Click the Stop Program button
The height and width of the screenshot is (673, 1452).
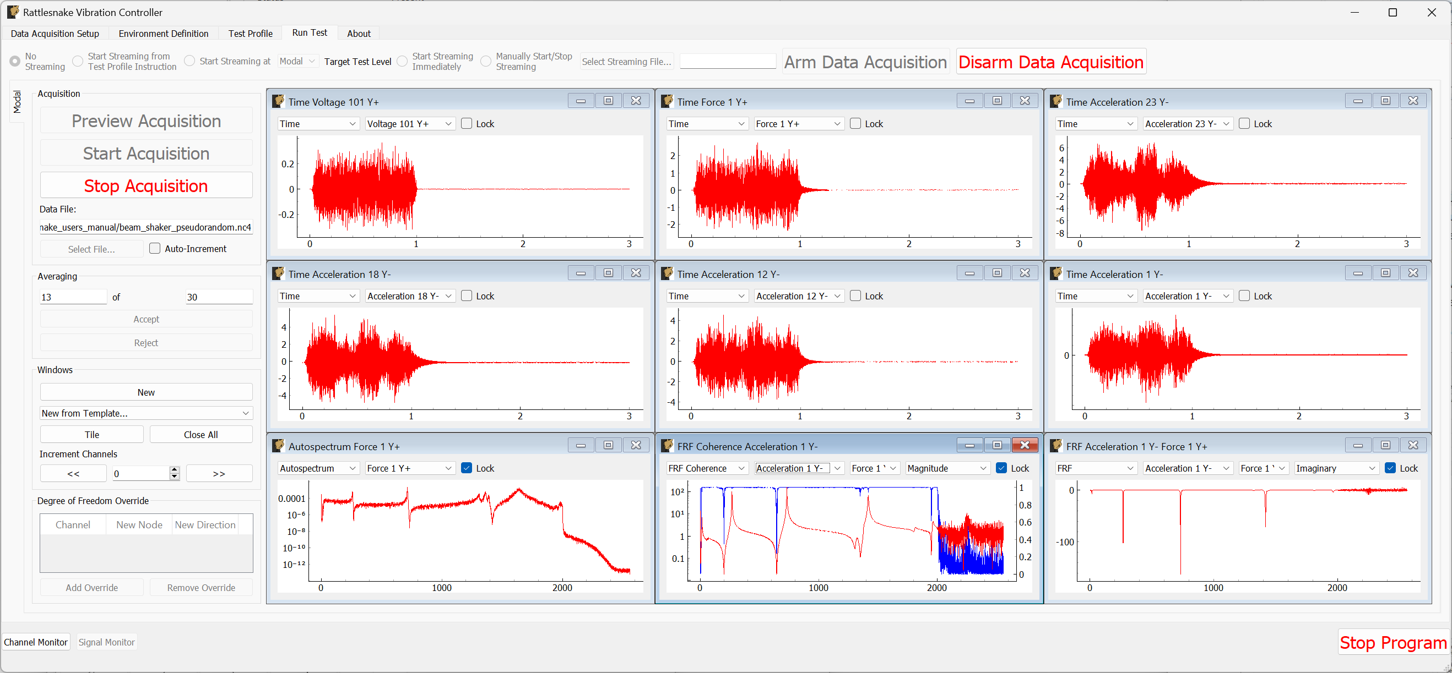pos(1393,642)
